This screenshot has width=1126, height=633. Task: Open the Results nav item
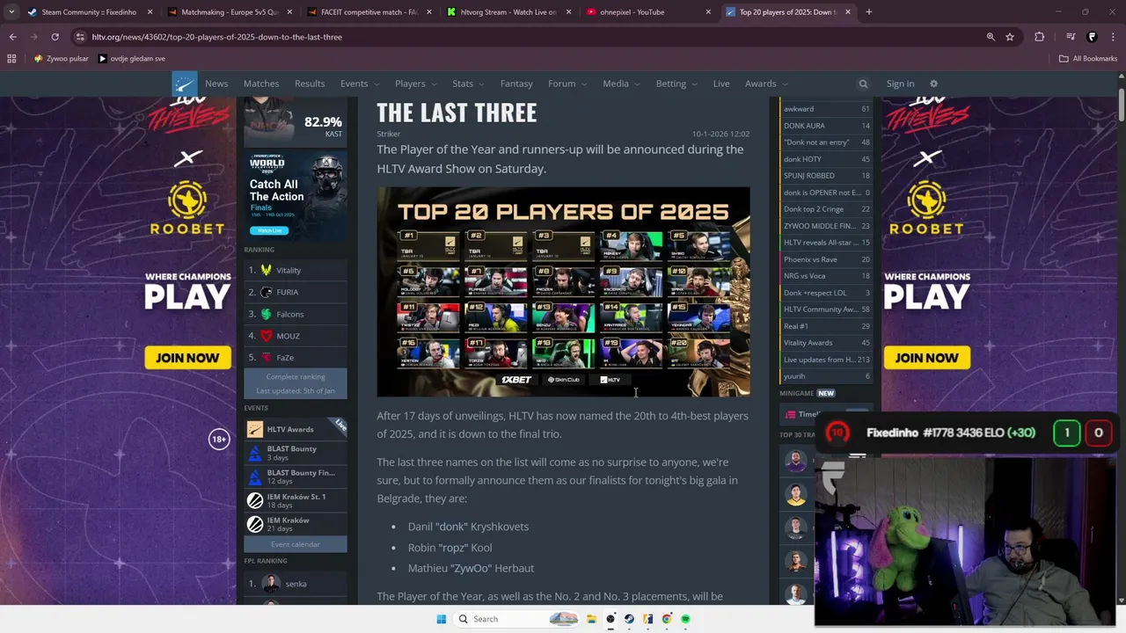point(310,84)
